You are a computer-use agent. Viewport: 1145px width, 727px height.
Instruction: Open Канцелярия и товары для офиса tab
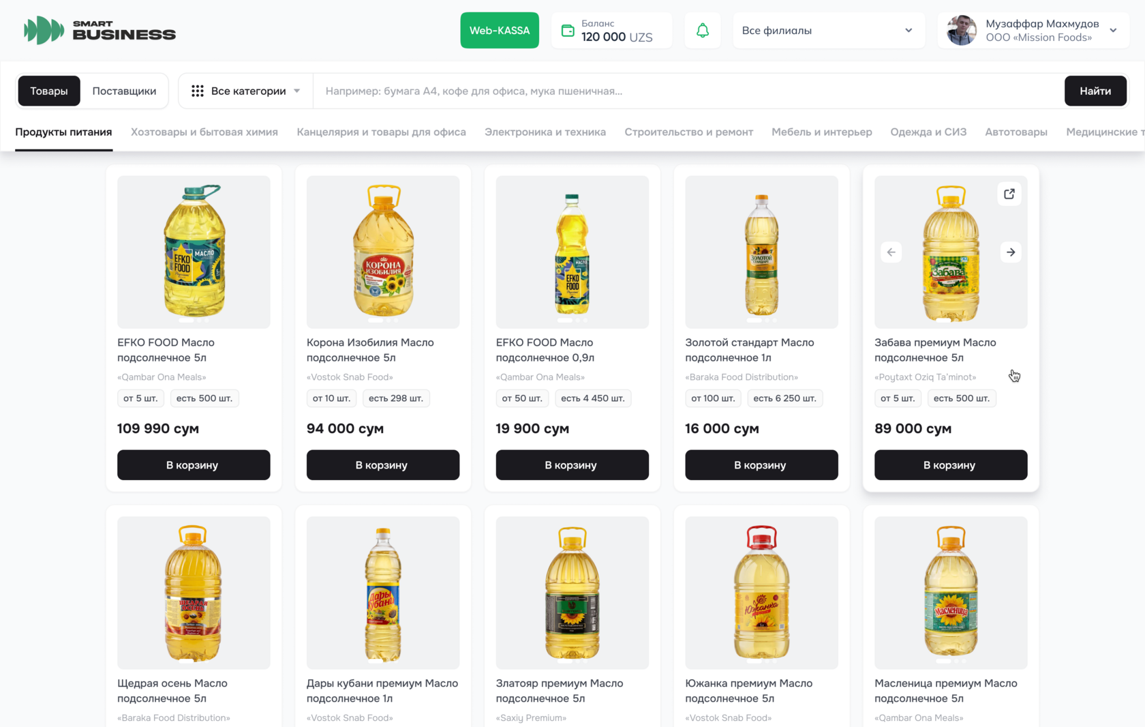[382, 132]
